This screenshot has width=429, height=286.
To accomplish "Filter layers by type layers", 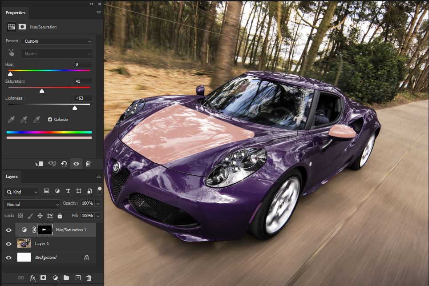I will pyautogui.click(x=68, y=191).
